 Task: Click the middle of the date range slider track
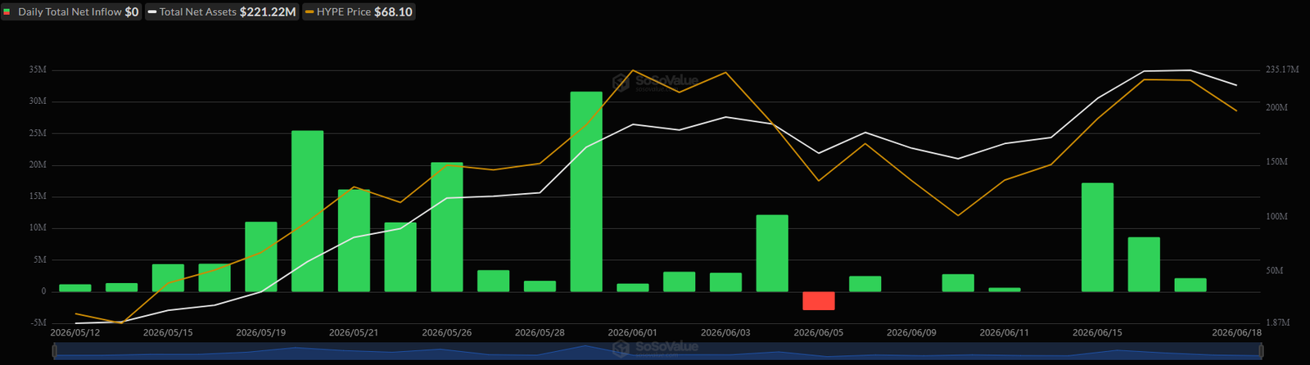pos(657,351)
